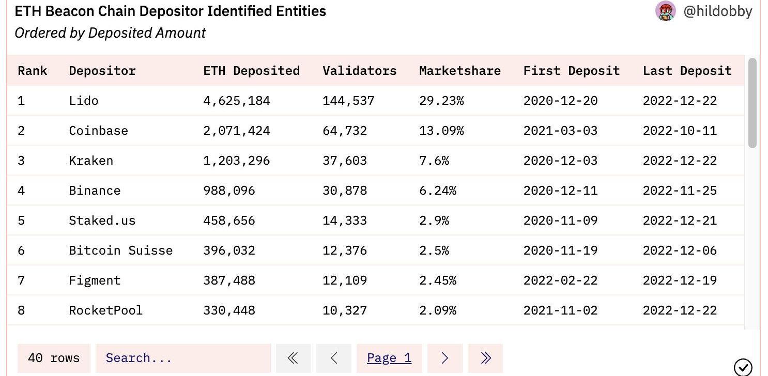Click the table's vertical scrollbar thumb
This screenshot has height=376, width=768.
(752, 103)
